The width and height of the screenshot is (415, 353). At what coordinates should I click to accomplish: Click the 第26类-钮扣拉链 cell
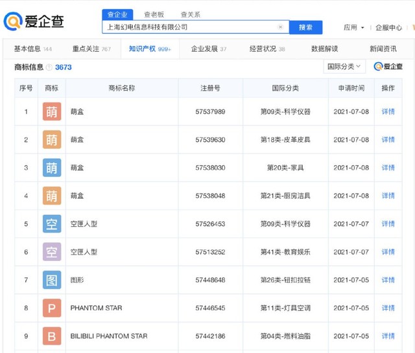pyautogui.click(x=285, y=280)
